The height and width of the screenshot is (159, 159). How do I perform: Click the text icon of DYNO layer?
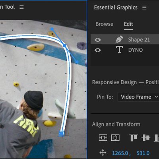click(x=119, y=50)
